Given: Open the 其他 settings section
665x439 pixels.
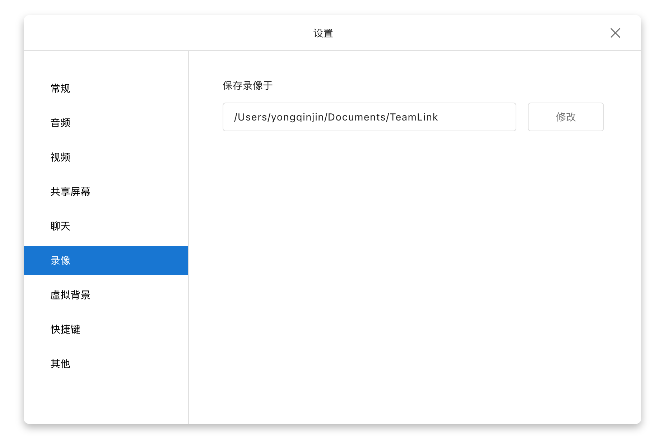Looking at the screenshot, I should (60, 364).
